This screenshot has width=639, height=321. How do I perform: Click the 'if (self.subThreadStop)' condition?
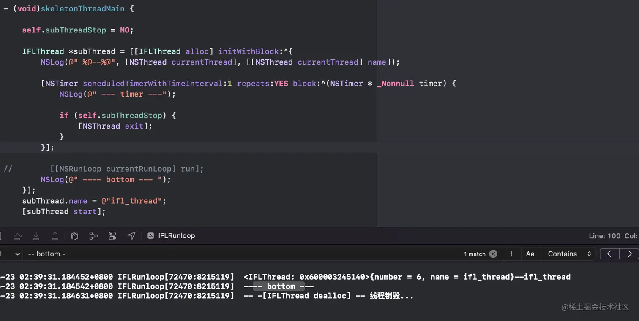117,115
